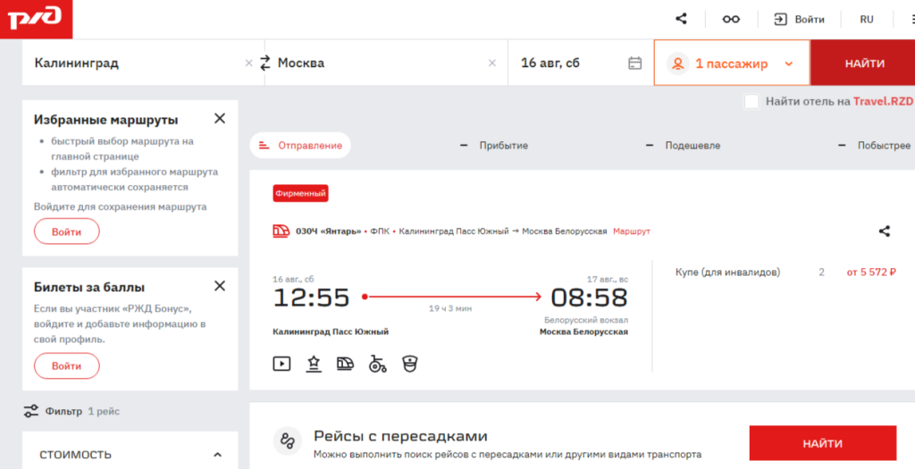Click the branded train service icon
The image size is (915, 469).
pyautogui.click(x=346, y=364)
